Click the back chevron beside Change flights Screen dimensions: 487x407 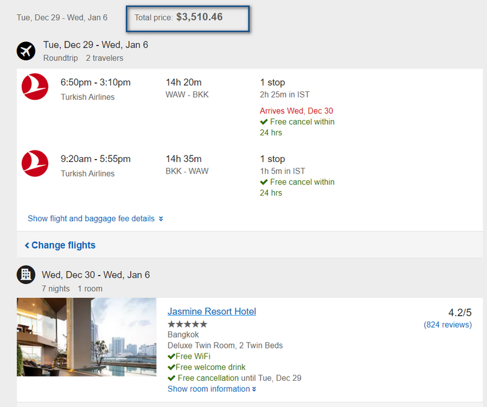(27, 246)
